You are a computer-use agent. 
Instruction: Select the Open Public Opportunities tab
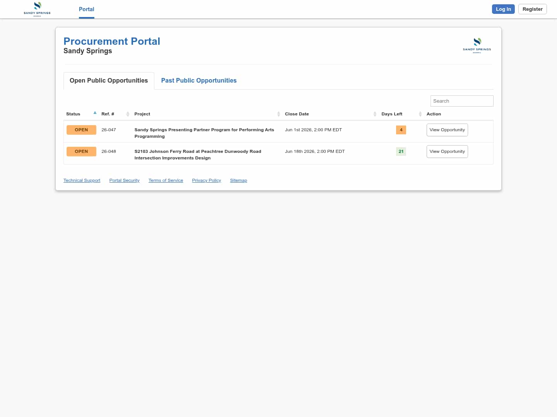(x=109, y=81)
